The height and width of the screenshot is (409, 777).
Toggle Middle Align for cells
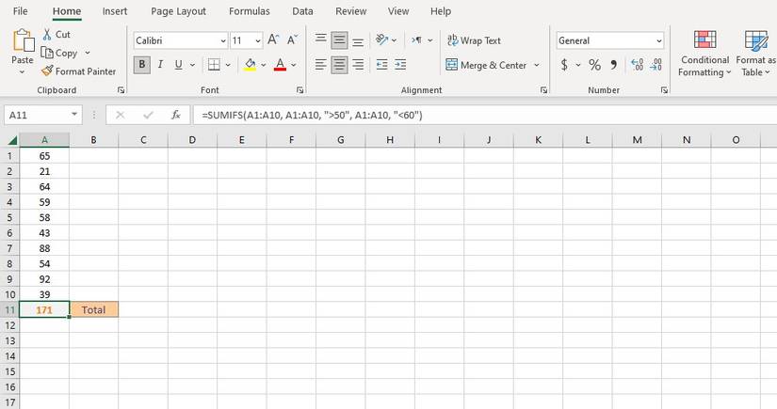339,39
